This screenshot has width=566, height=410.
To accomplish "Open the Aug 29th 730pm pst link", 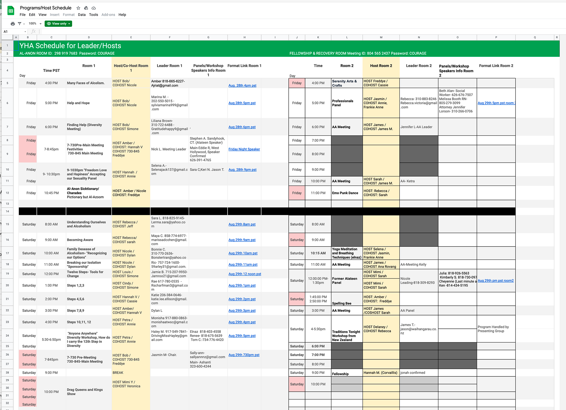I will 244,355.
